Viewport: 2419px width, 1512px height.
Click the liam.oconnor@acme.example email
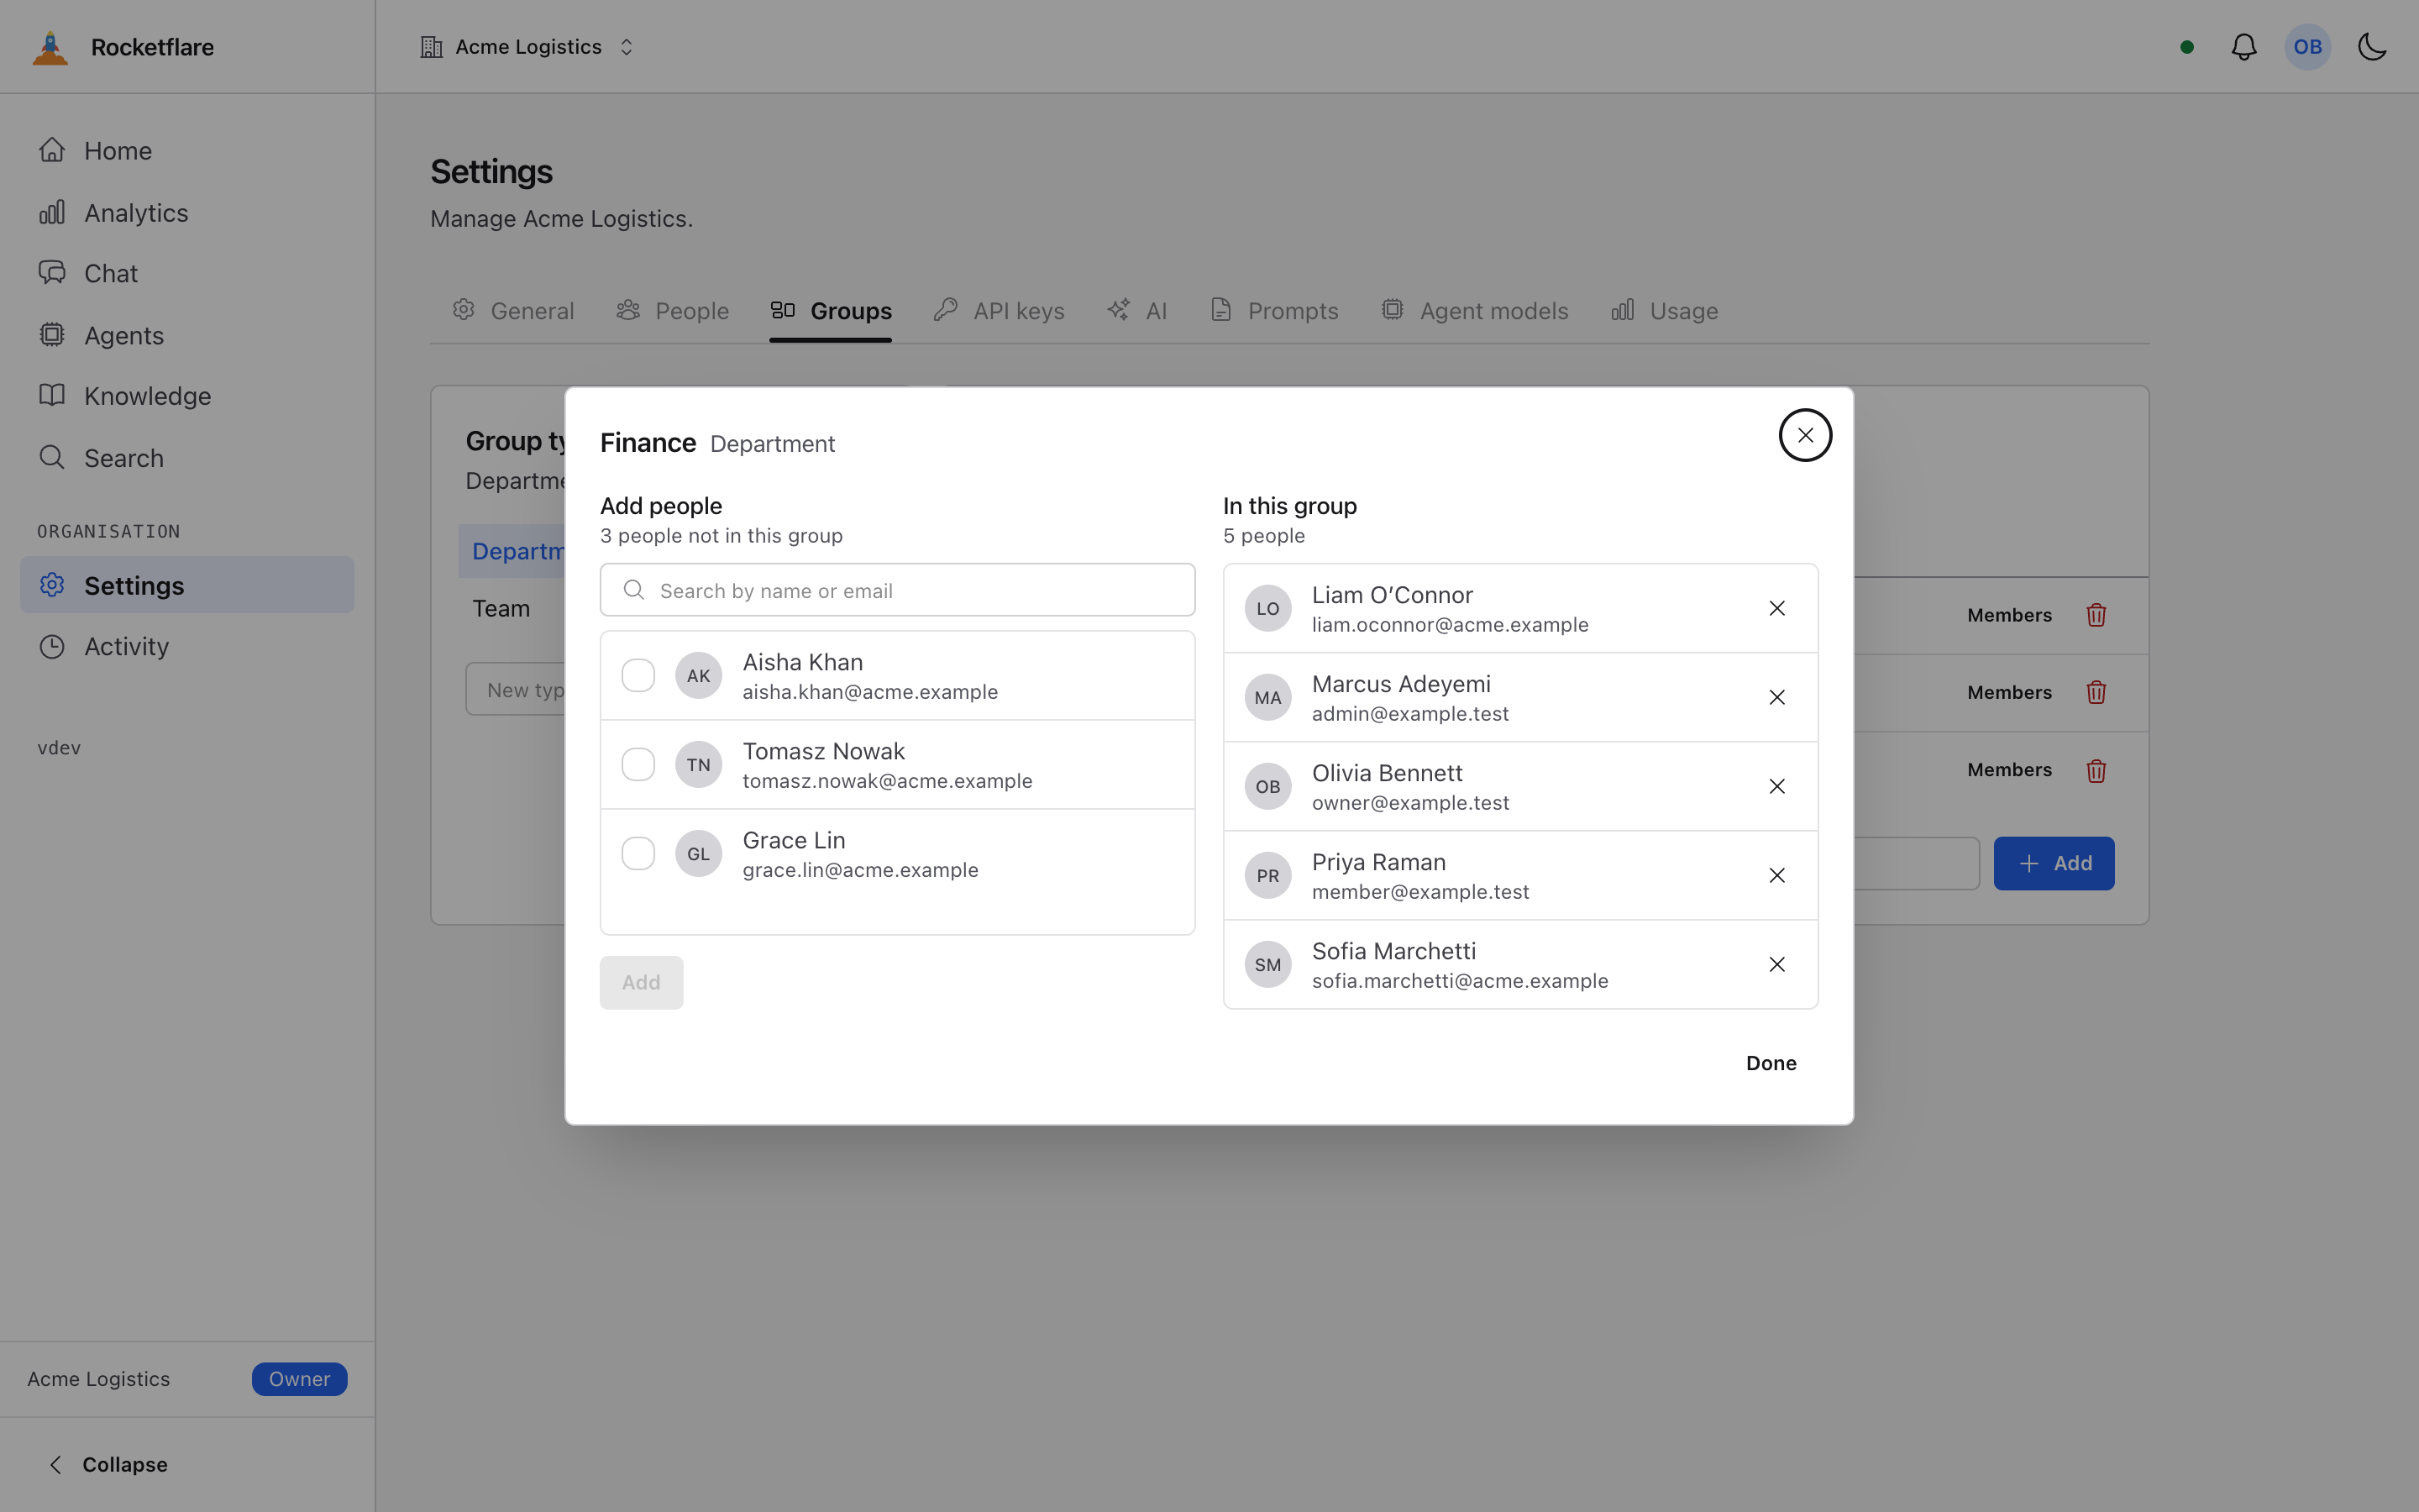1451,625
